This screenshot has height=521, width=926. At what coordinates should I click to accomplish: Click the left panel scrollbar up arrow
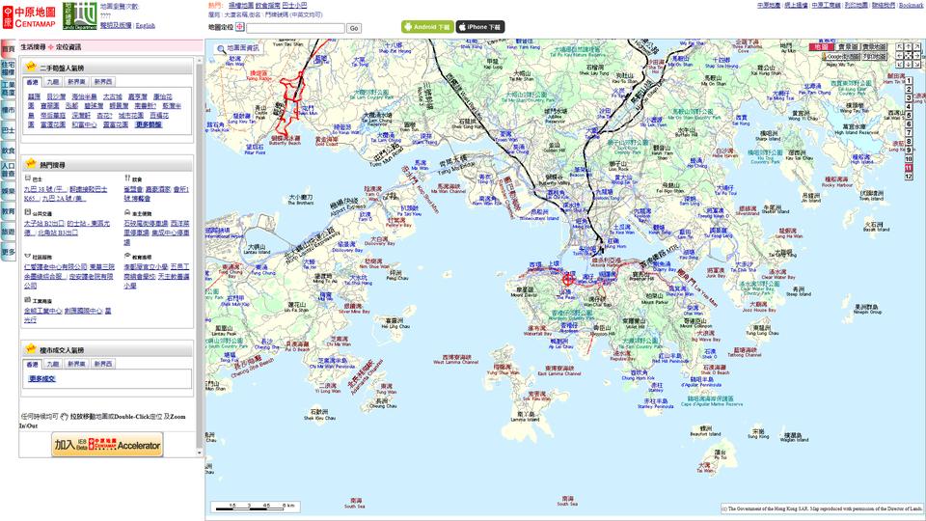click(x=199, y=61)
